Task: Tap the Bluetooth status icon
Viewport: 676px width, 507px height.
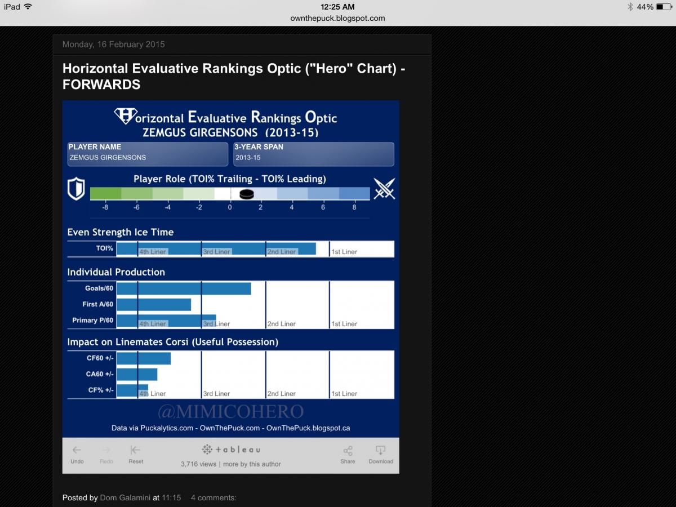Action: point(630,7)
